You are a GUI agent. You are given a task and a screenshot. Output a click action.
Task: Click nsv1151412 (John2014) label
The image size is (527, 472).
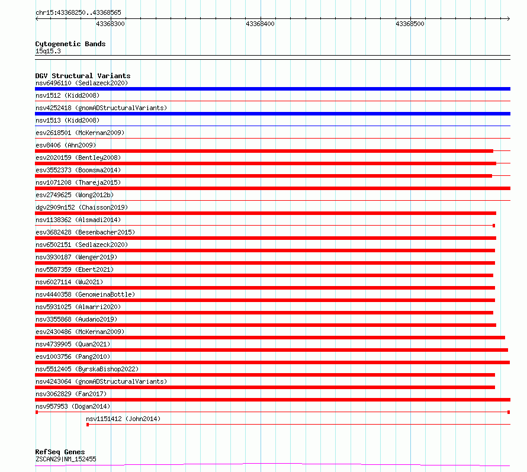coord(123,419)
